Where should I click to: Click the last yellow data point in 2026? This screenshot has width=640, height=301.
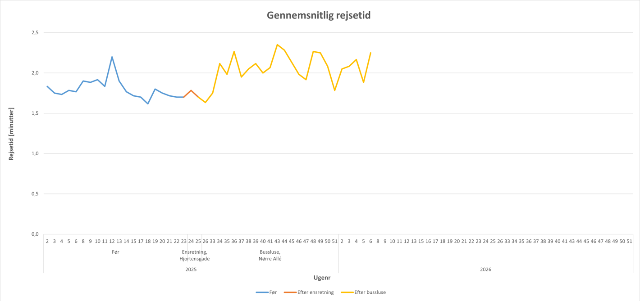click(x=370, y=53)
